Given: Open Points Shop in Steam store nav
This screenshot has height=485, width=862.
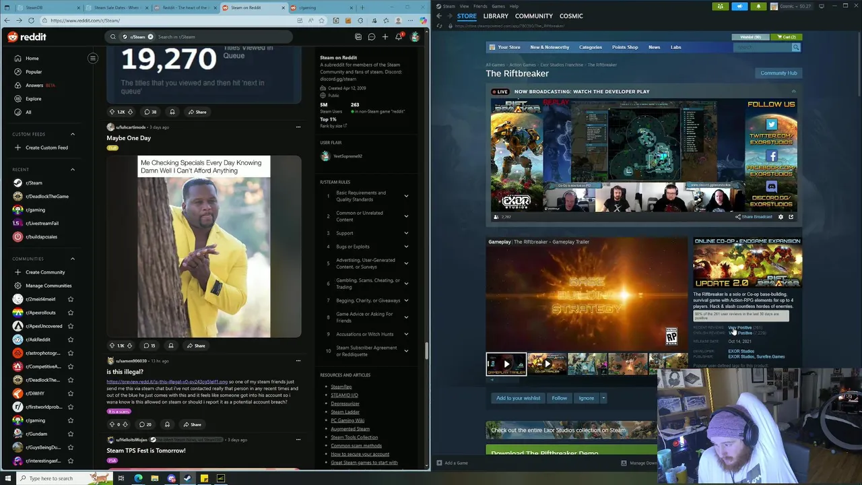Looking at the screenshot, I should [625, 47].
